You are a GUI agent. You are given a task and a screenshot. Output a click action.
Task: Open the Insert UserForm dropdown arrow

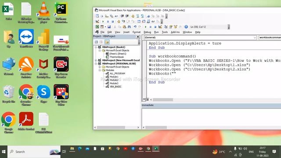click(105, 27)
